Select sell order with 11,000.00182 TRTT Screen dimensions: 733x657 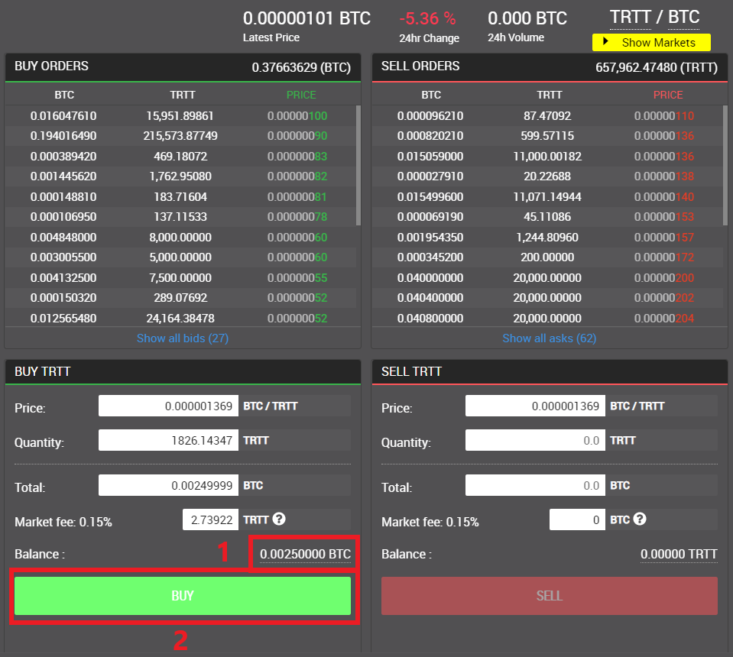547,157
